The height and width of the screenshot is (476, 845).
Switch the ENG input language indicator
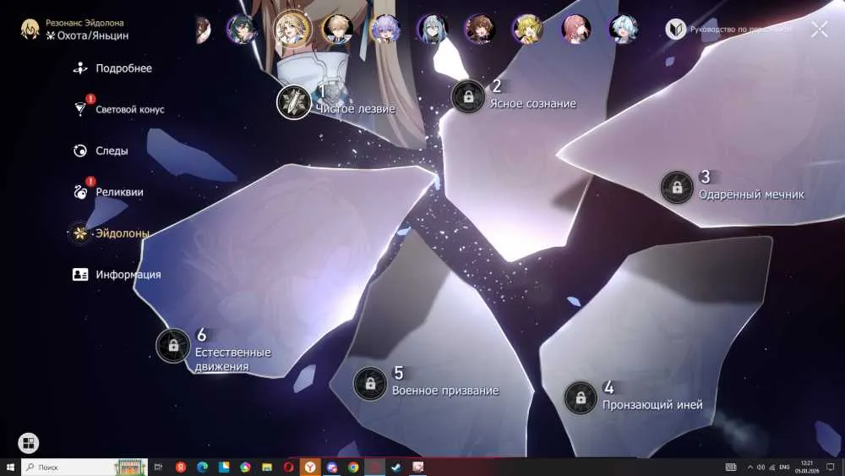(784, 468)
